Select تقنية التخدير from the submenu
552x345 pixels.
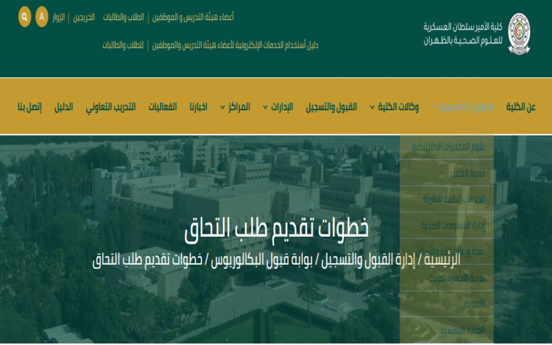pos(447,173)
